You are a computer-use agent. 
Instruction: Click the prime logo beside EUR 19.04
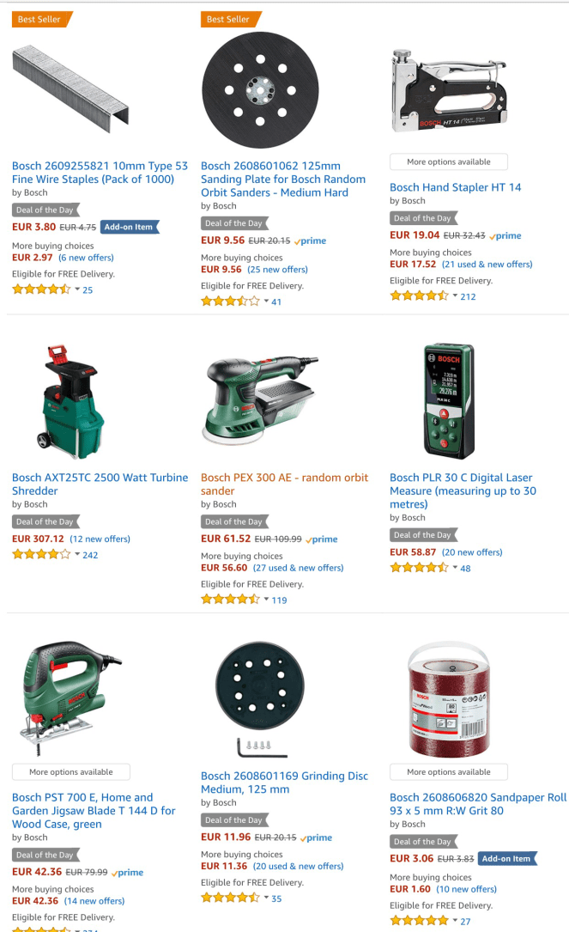coord(505,235)
